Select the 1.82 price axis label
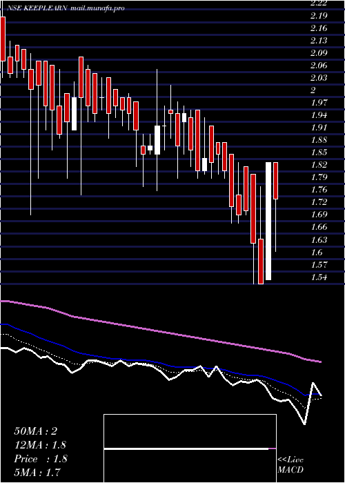The height and width of the screenshot is (483, 345). (x=319, y=165)
